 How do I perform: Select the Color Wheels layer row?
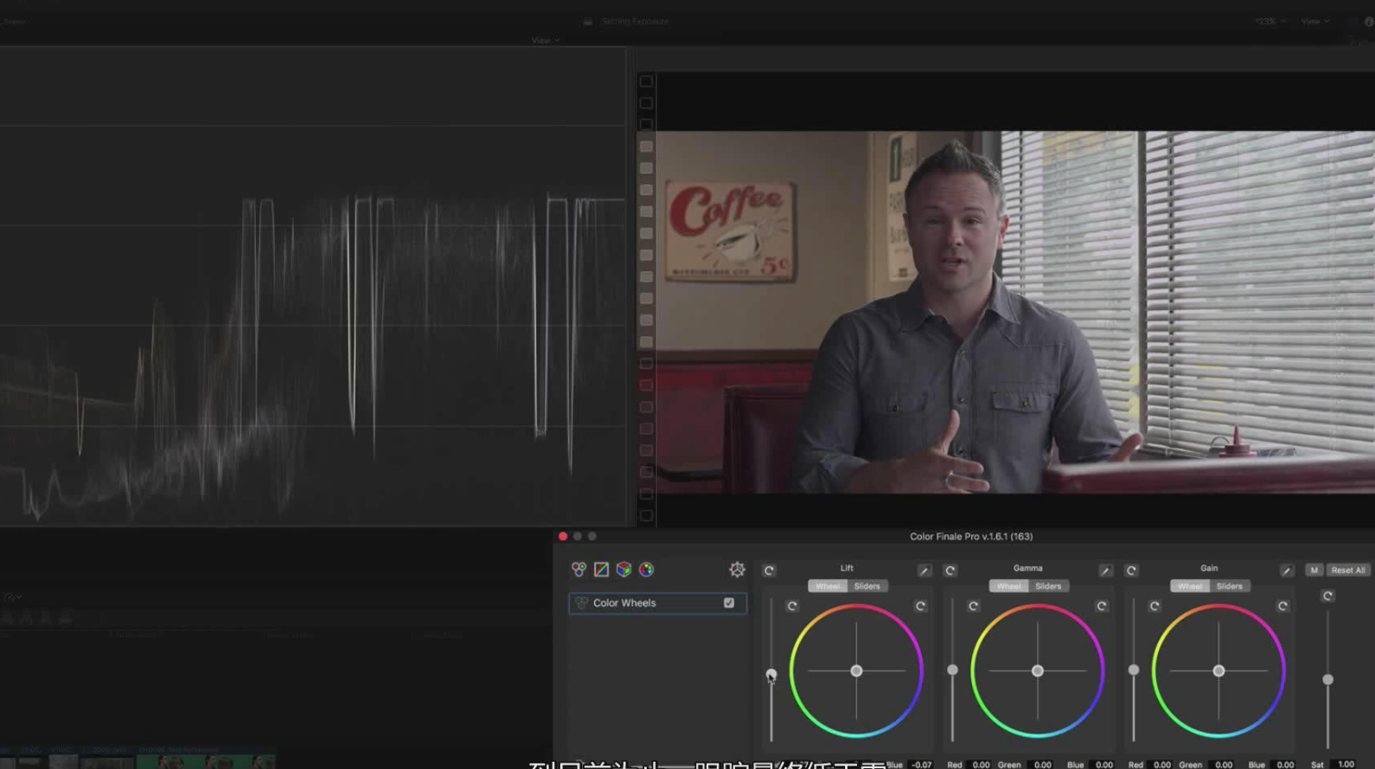657,603
